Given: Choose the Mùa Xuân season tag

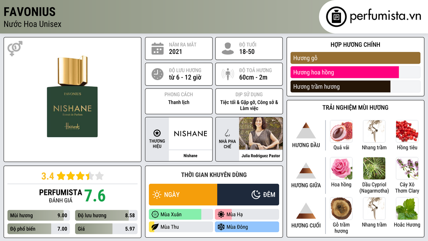Looking at the screenshot, I should click(x=181, y=215).
